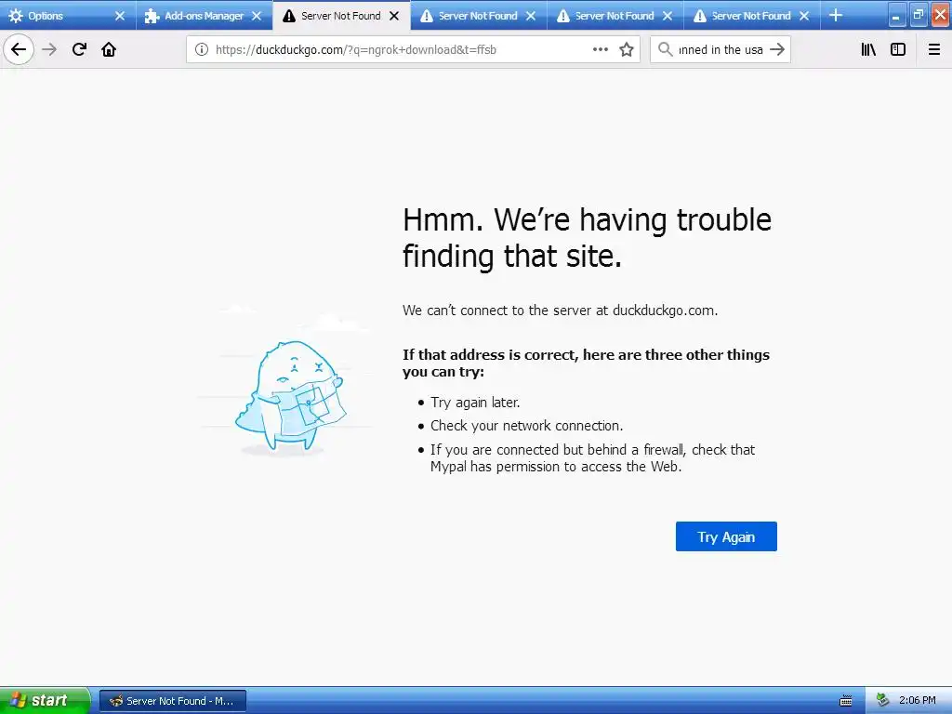Close the third Server Not Found tab
This screenshot has width=952, height=714.
(x=668, y=16)
